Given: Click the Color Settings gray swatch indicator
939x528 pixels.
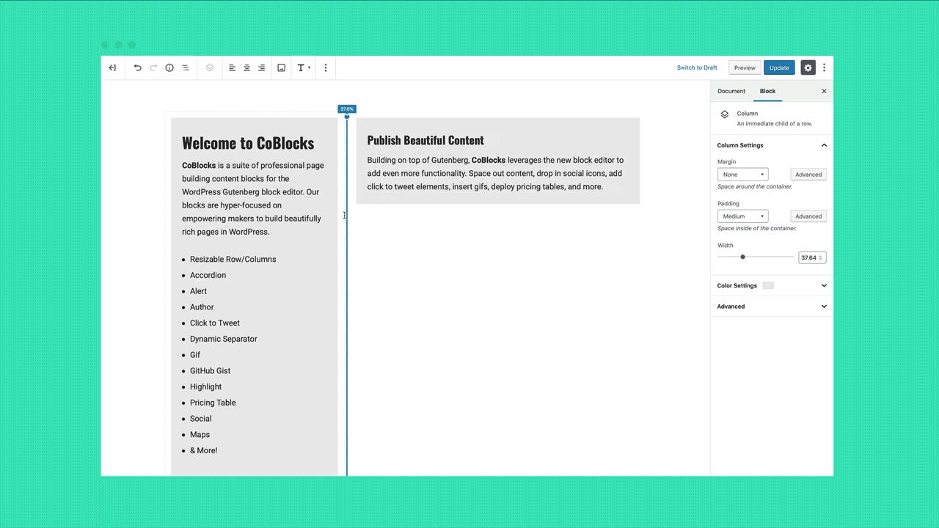Looking at the screenshot, I should click(768, 285).
